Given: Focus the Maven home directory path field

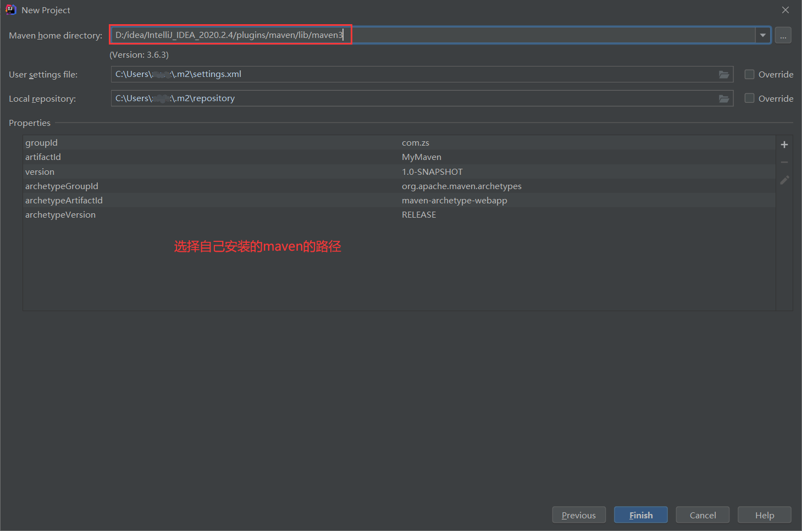Looking at the screenshot, I should click(433, 35).
